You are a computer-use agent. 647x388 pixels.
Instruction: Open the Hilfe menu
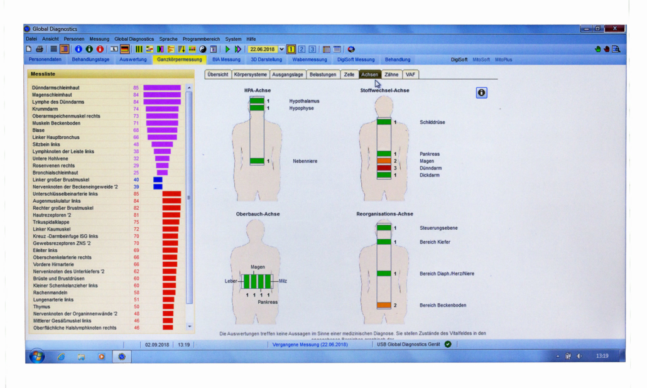[251, 39]
